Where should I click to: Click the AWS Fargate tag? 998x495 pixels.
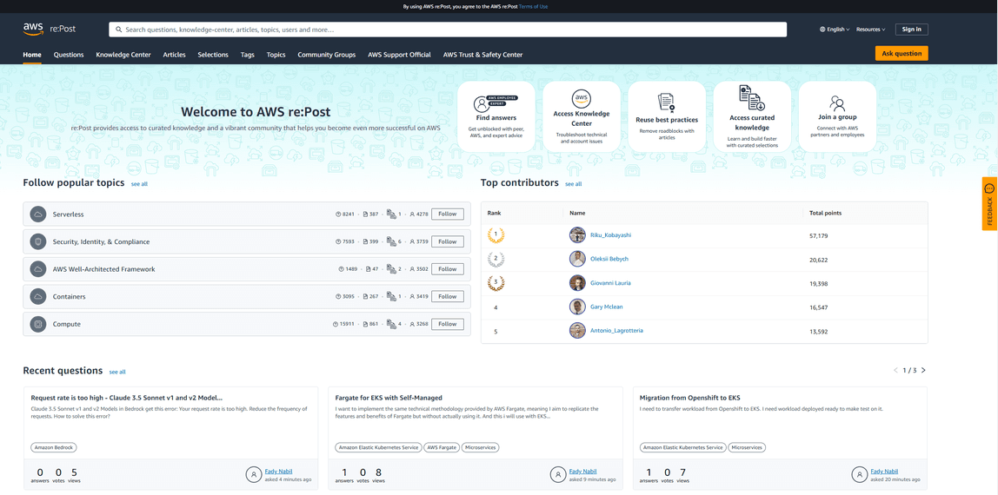point(441,447)
